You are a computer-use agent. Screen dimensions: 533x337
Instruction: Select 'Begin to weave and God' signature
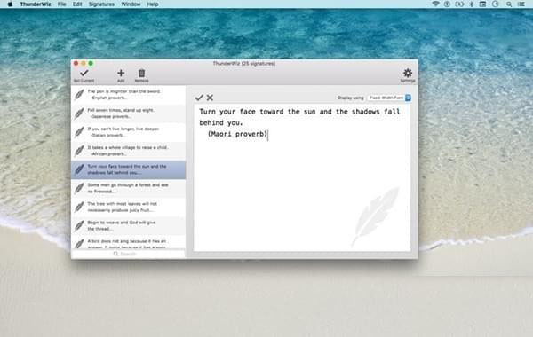[129, 225]
